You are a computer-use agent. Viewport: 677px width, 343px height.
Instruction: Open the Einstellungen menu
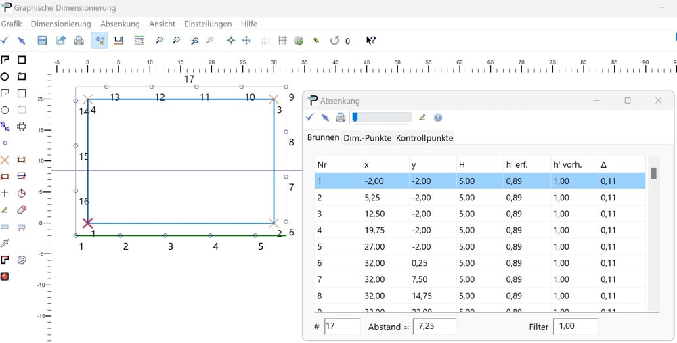(x=208, y=24)
